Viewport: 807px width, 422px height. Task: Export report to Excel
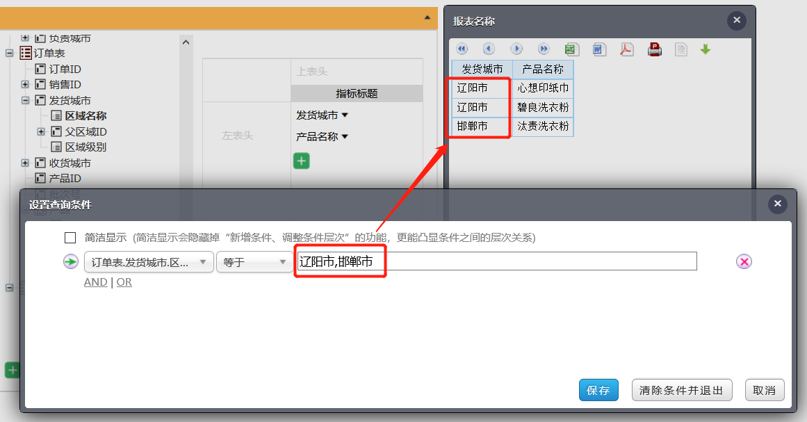572,49
